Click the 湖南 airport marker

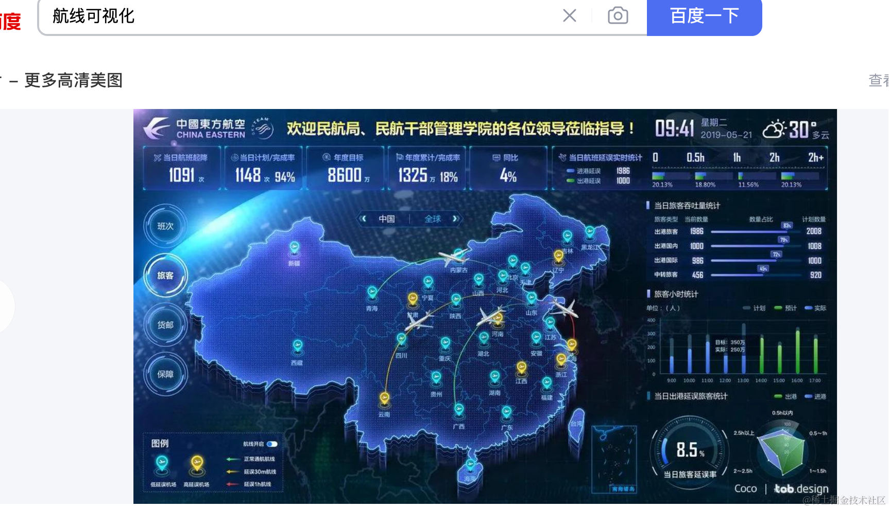click(x=494, y=377)
